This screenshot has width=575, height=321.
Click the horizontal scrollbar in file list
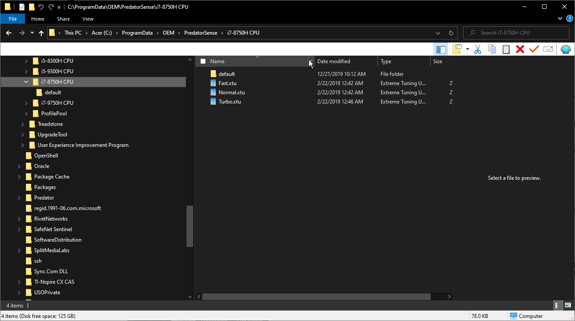coord(316,297)
